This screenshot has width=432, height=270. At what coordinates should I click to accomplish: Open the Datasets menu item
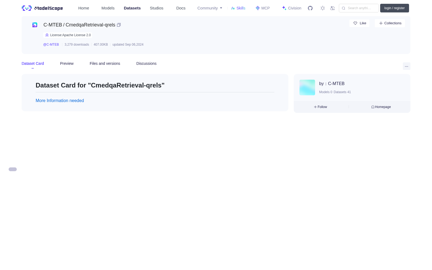[132, 8]
